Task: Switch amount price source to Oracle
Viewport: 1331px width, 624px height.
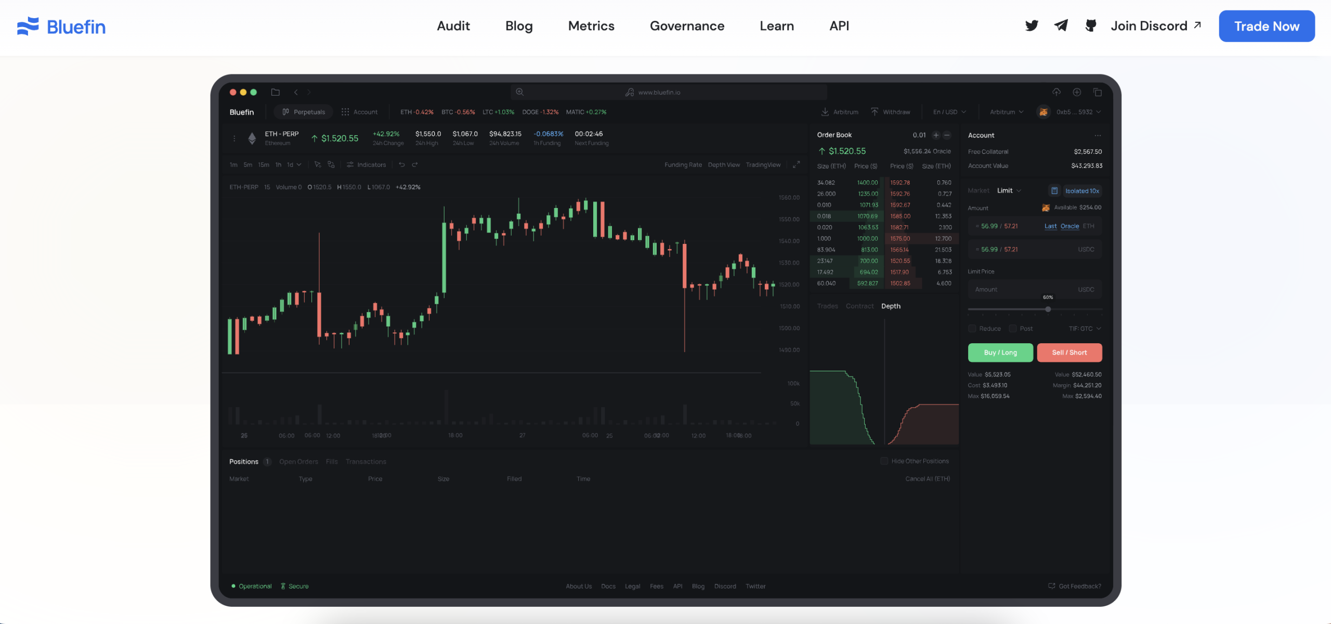Action: tap(1069, 226)
